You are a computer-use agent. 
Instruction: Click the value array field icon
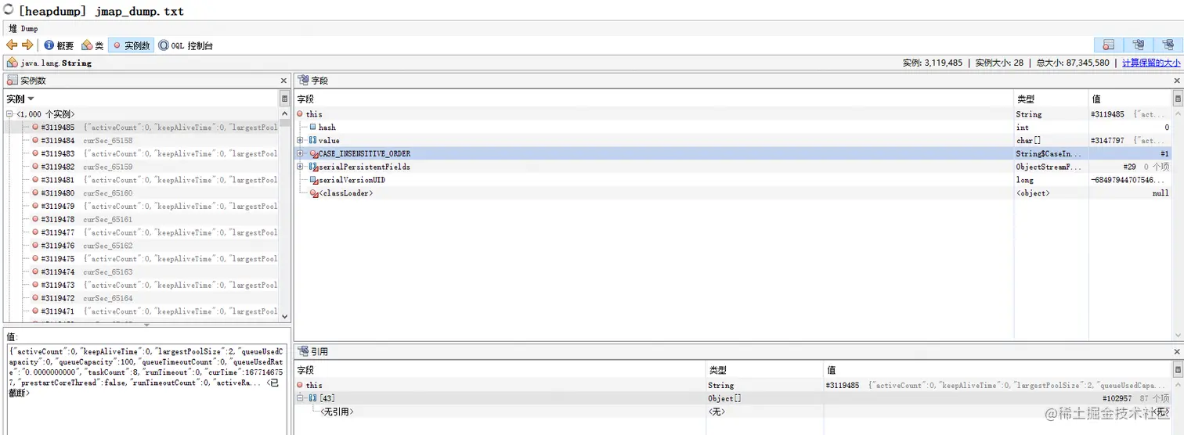point(312,140)
